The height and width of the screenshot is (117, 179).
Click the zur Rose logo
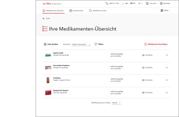(47, 4)
